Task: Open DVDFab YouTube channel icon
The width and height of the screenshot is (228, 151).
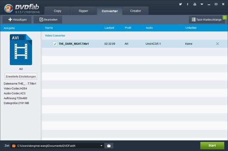Action: tap(195, 4)
